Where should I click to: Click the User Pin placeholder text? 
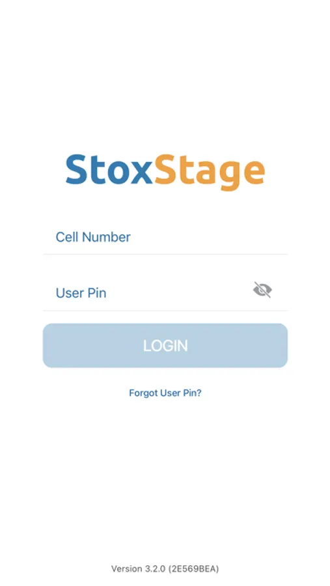[81, 292]
